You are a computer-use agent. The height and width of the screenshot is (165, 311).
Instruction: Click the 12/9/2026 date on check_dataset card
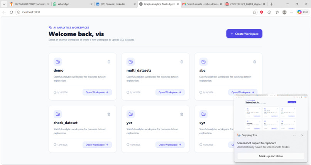point(62,145)
